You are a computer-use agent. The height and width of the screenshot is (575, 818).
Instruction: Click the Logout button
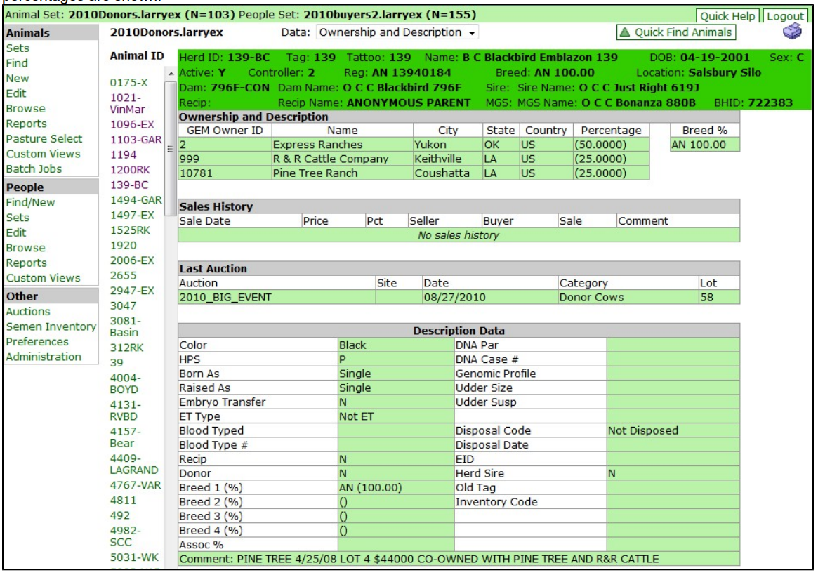point(785,16)
